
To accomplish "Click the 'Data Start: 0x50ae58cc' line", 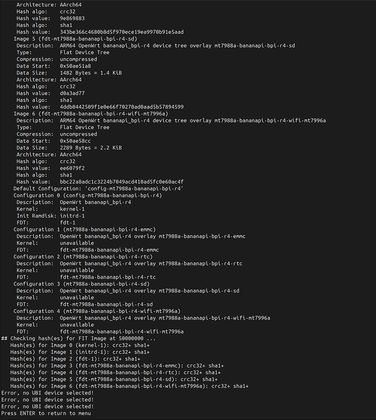I will pyautogui.click(x=54, y=141).
